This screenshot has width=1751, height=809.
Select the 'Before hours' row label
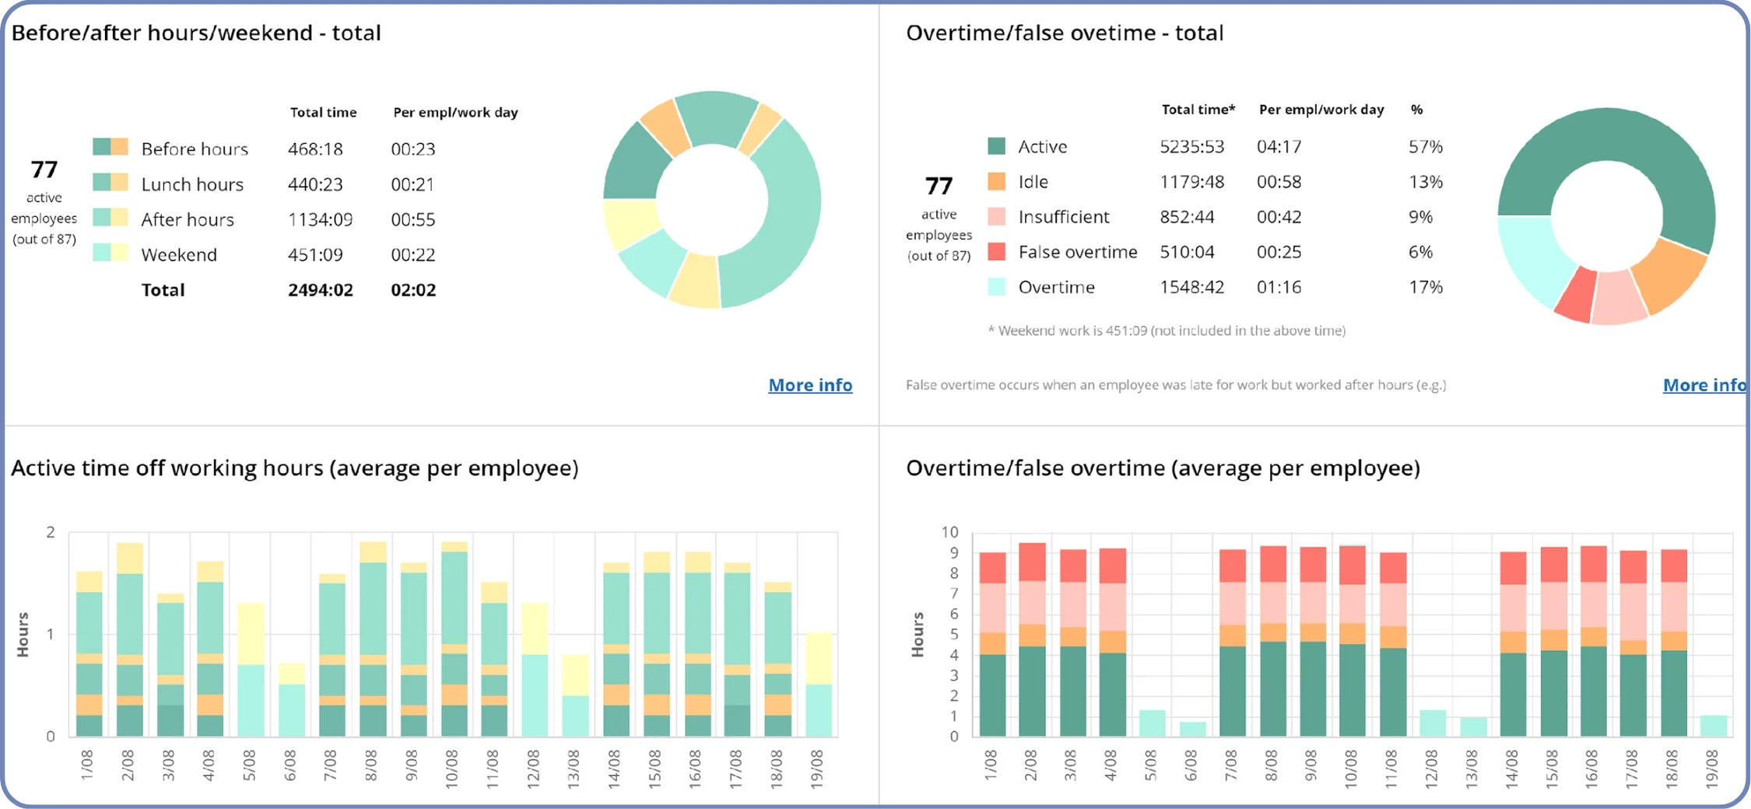coord(195,149)
